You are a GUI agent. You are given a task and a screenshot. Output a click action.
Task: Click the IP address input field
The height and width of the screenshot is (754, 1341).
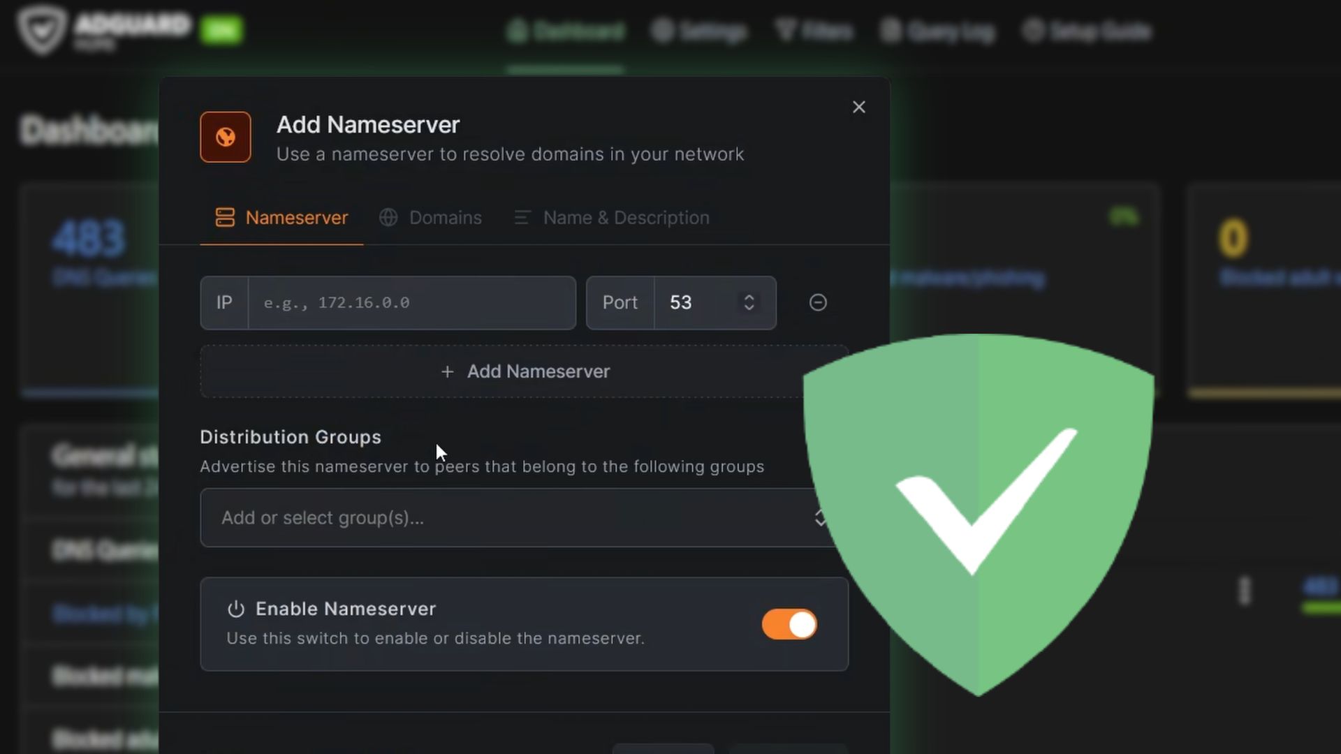point(411,303)
